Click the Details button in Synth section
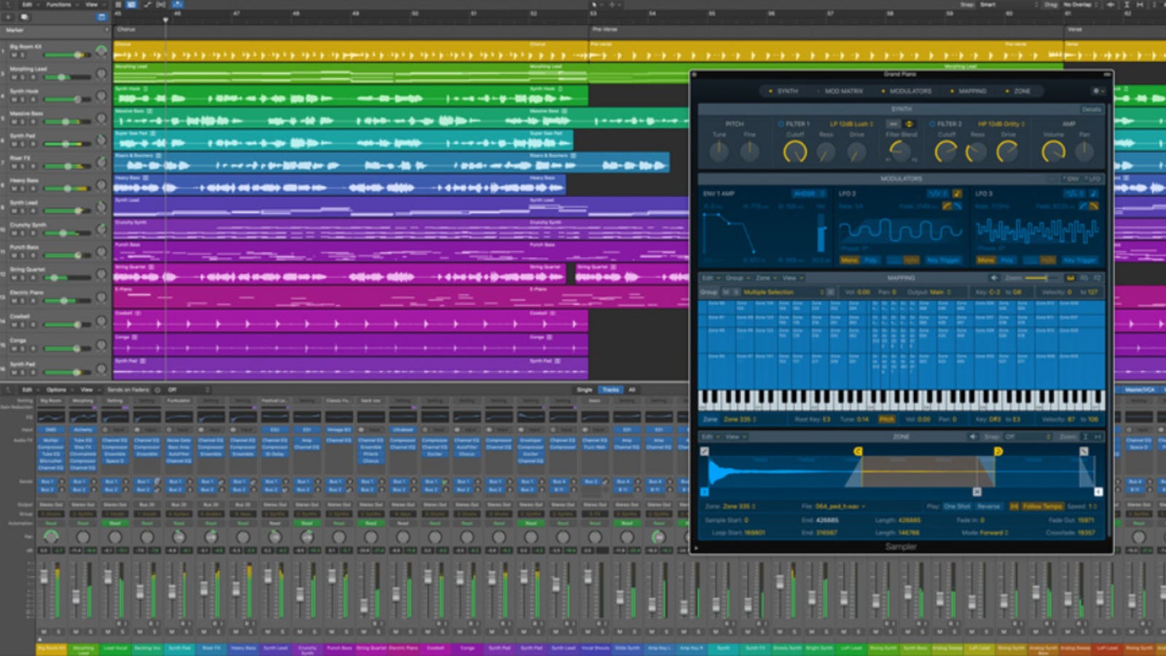Viewport: 1166px width, 656px height. [x=1092, y=109]
